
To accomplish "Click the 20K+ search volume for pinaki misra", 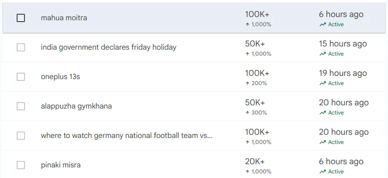I will pyautogui.click(x=255, y=161).
